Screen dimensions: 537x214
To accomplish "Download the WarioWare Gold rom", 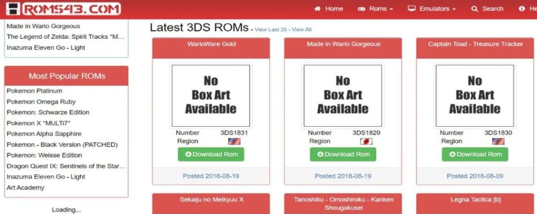I will pos(211,154).
